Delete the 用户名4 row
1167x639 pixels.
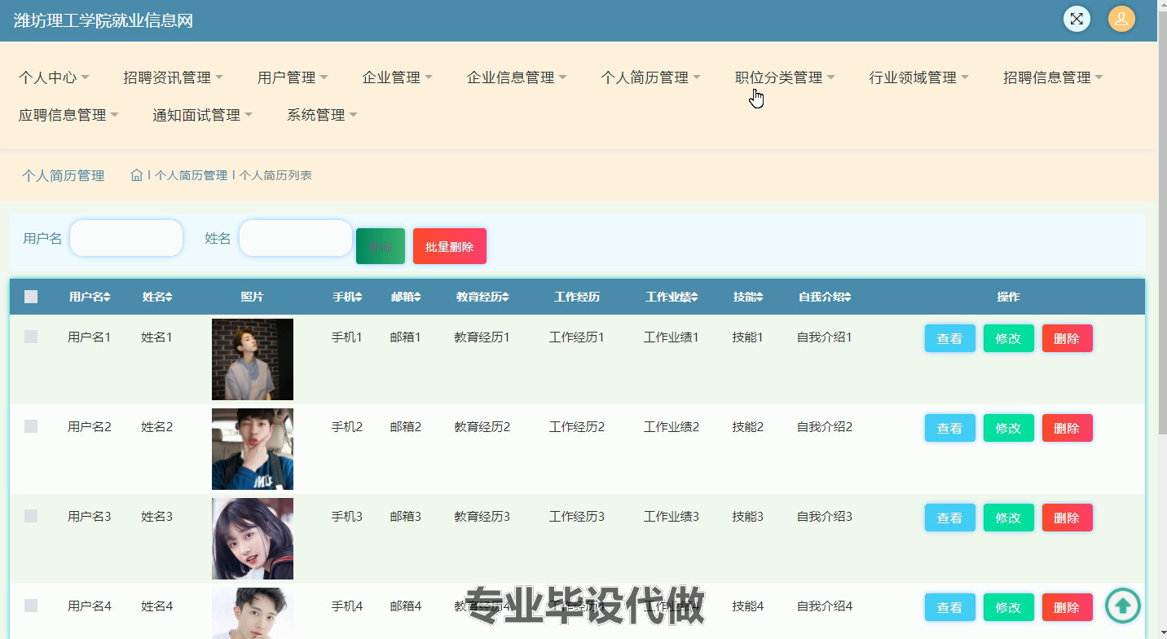[x=1067, y=607]
